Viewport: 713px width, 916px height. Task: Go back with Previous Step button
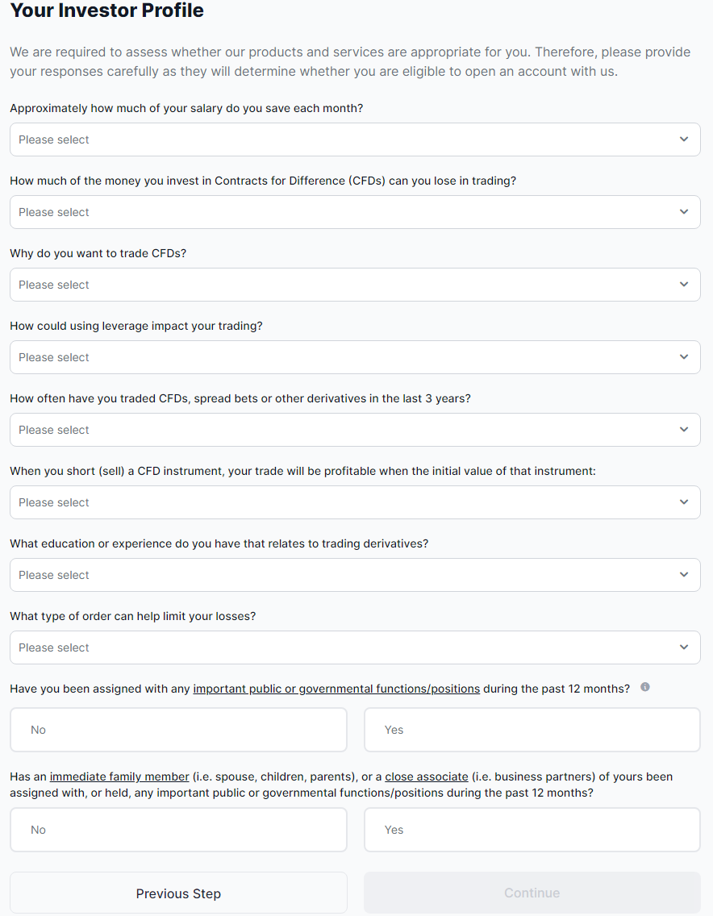178,893
